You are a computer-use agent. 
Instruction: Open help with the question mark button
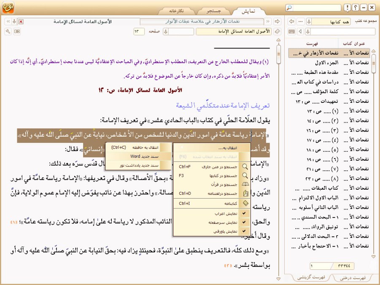tap(355, 8)
